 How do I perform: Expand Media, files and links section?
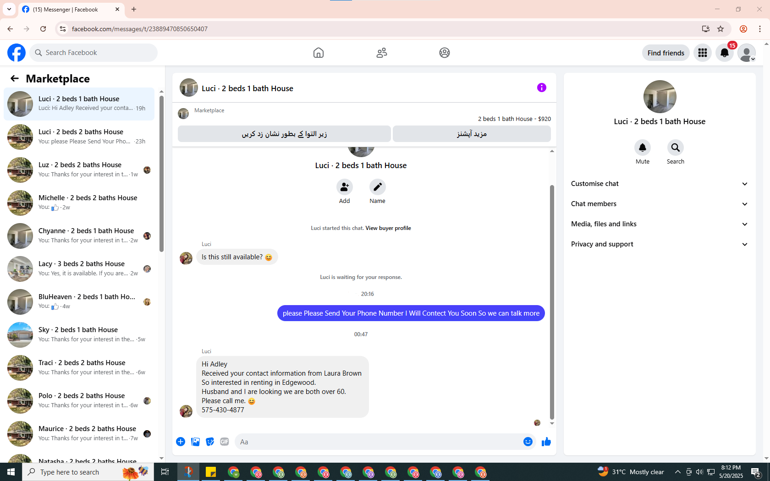coord(660,224)
